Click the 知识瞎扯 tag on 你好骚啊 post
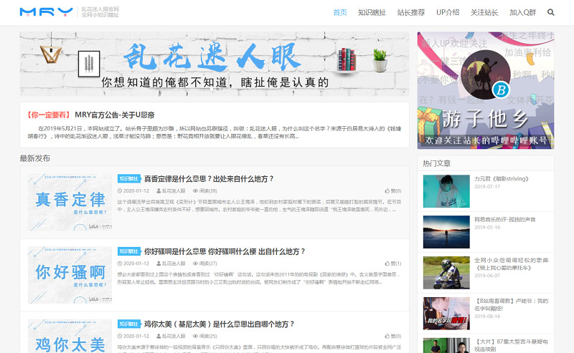The height and width of the screenshot is (353, 574). [x=128, y=251]
